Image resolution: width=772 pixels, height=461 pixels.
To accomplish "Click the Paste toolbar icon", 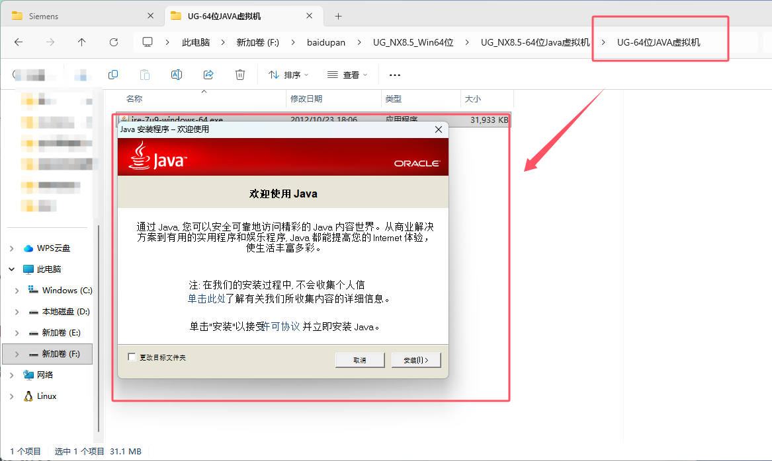I will [145, 75].
